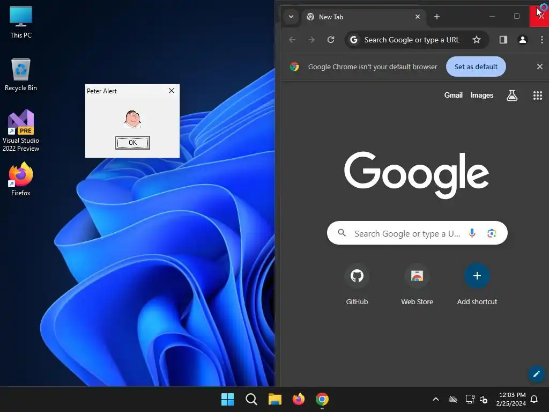Open taskbar clock and date

pos(511,399)
